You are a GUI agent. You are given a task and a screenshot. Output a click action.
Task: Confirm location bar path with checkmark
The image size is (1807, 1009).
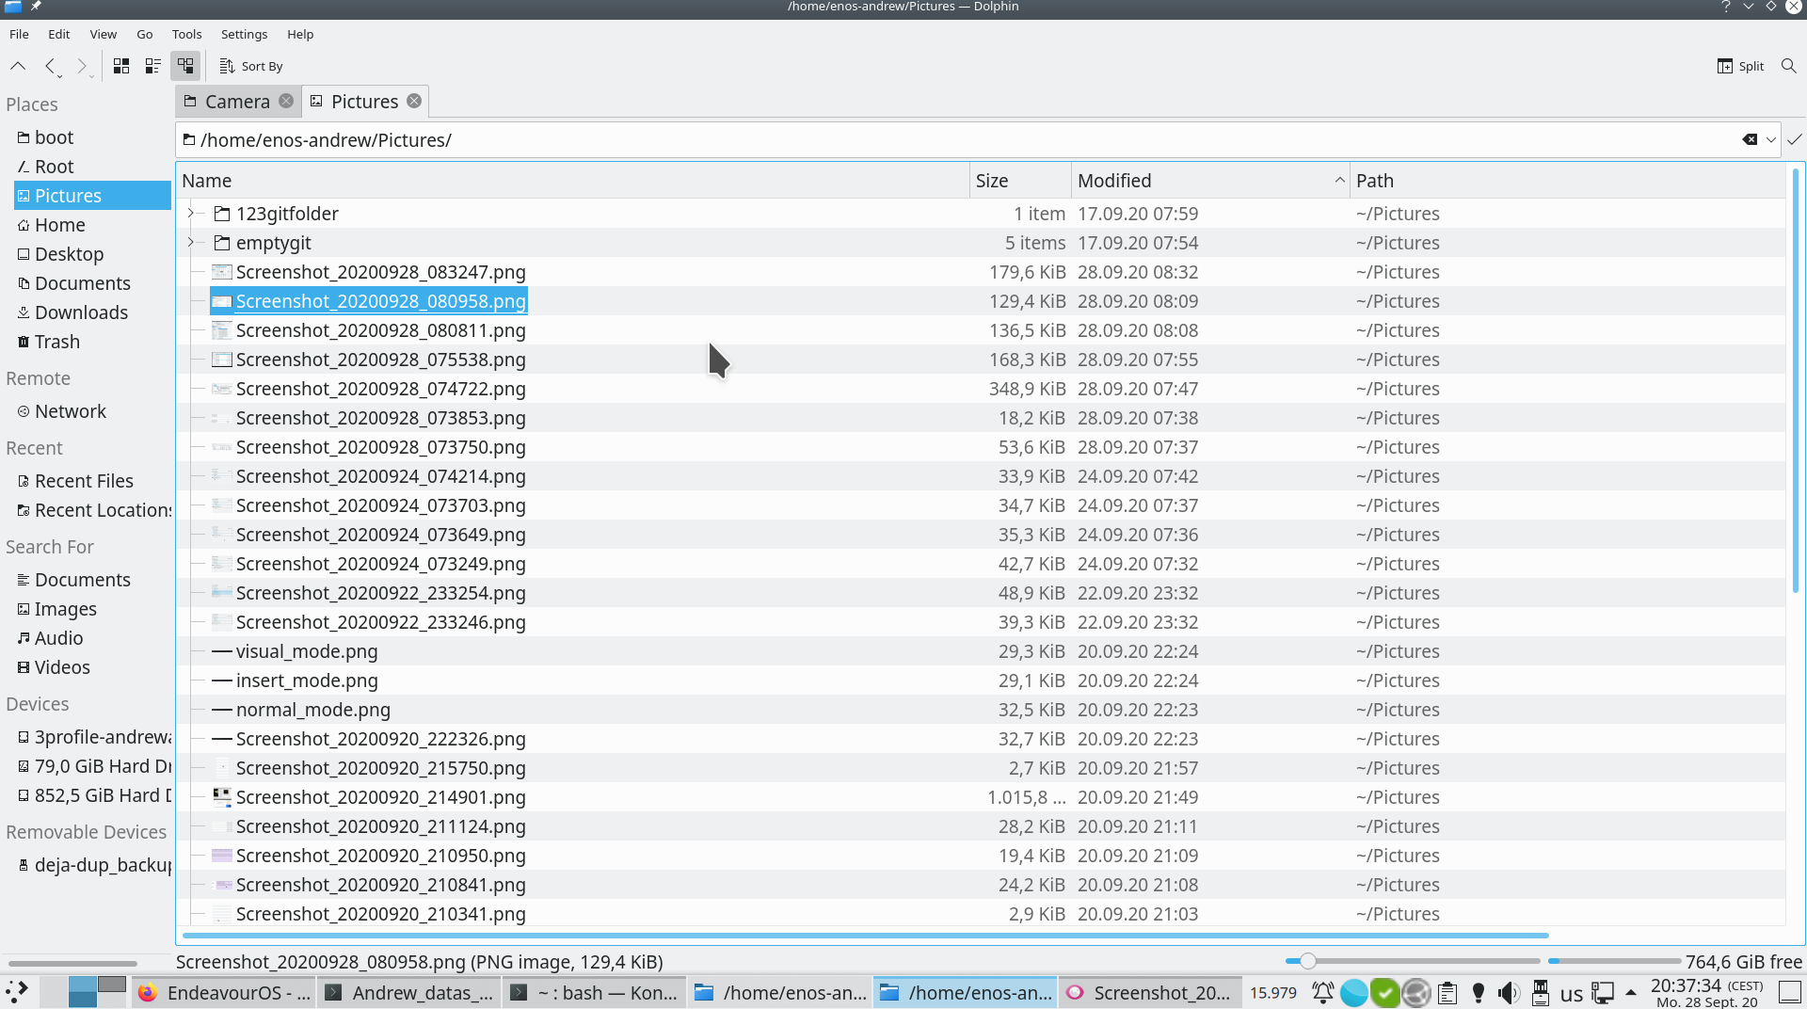tap(1795, 139)
